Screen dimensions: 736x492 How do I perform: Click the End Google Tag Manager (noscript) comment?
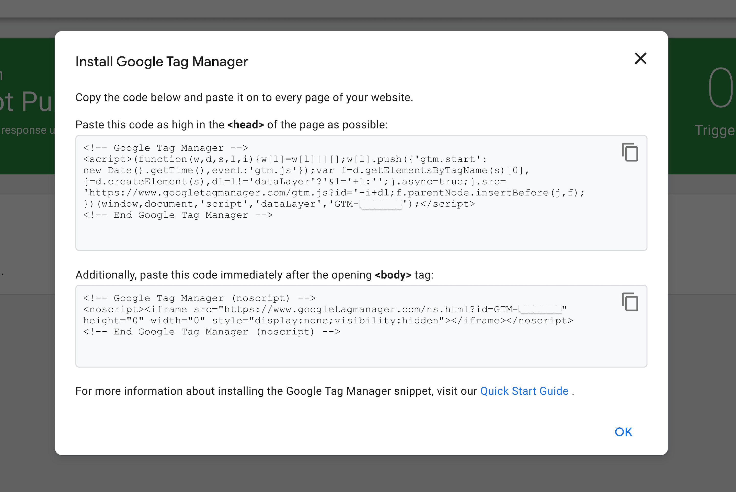[x=211, y=332]
